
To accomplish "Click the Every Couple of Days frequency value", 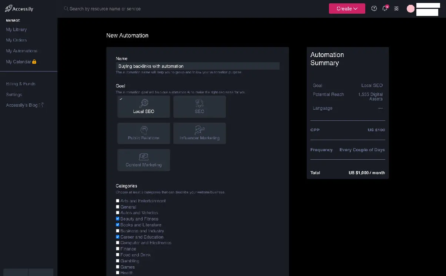I will (362, 150).
